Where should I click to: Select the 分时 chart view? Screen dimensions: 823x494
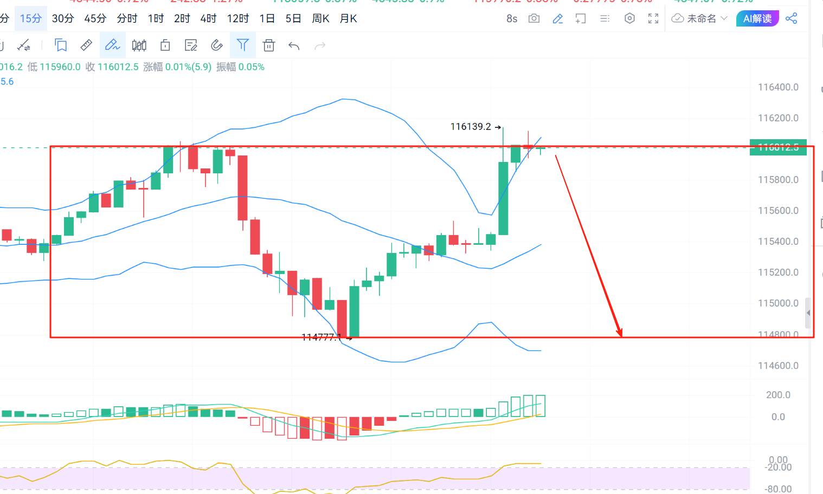pyautogui.click(x=127, y=18)
